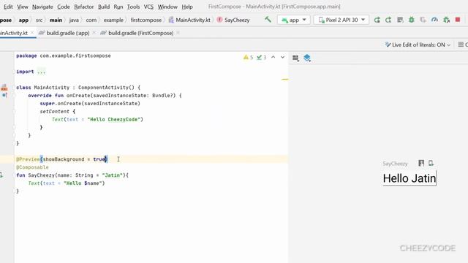Click the yellow warnings indicator icon
The height and width of the screenshot is (263, 468).
tap(248, 57)
